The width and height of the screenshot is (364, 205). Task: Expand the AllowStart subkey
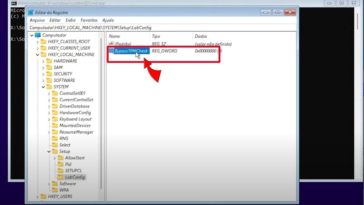[x=55, y=158]
